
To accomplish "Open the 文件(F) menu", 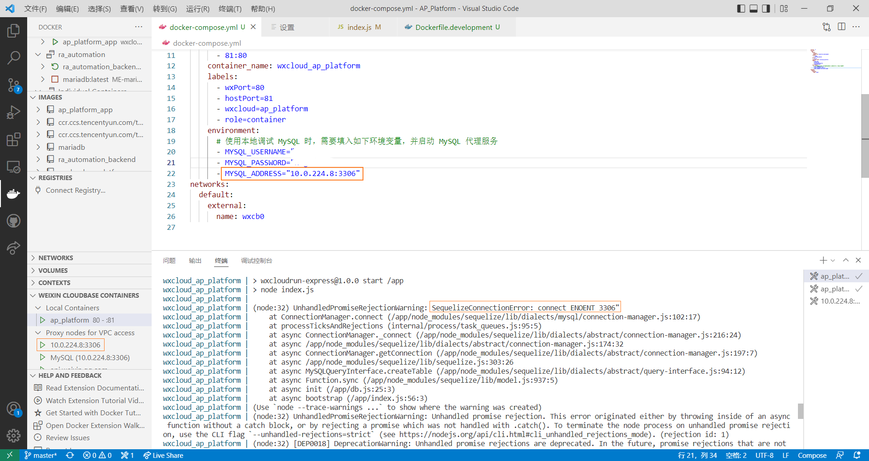I will coord(35,9).
